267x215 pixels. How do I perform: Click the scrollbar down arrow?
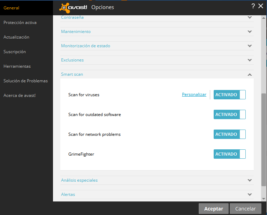tap(264, 199)
